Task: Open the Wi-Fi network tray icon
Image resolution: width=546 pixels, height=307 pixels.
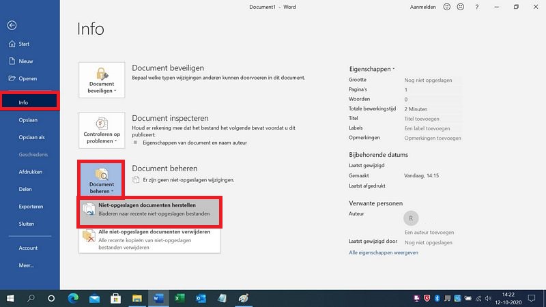Action: tap(478, 298)
